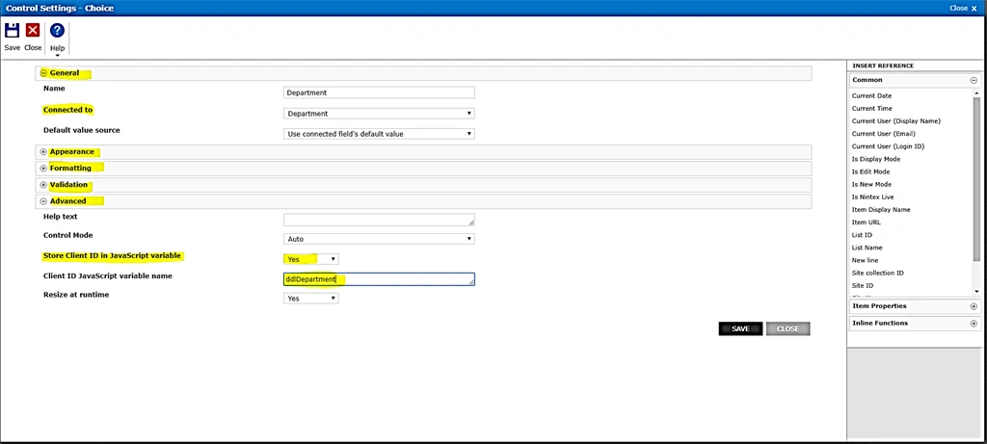Select Current Date reference
The width and height of the screenshot is (987, 444).
pos(871,95)
